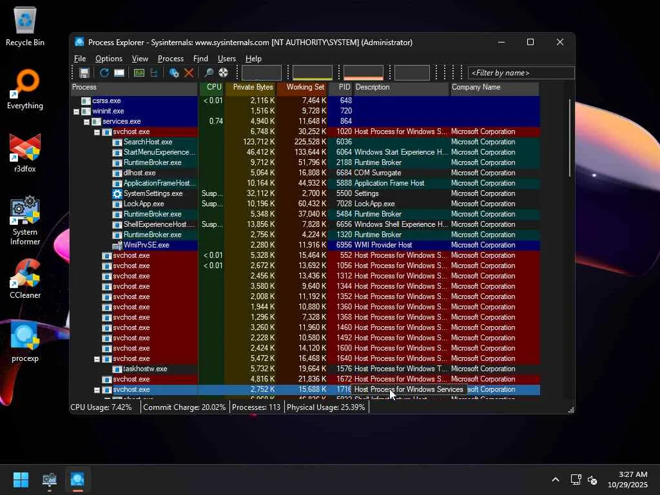Collapse svchost.exe PID 1640 node
Image resolution: width=660 pixels, height=495 pixels.
[97, 359]
